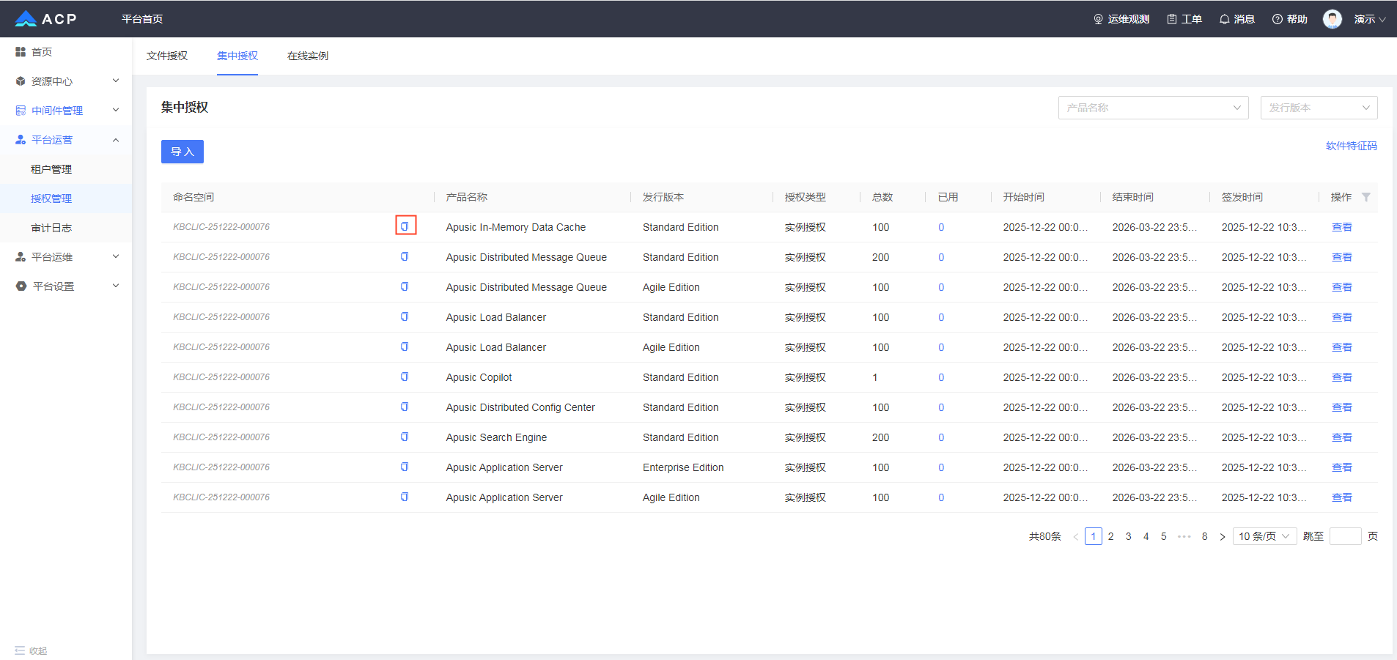Open the 演示 user account dropdown
Screen dimensions: 1397x660
tap(1369, 19)
